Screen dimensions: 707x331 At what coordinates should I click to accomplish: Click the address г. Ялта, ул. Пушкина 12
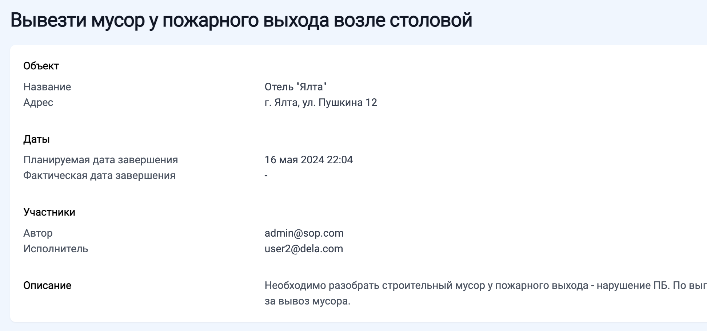[x=321, y=103]
